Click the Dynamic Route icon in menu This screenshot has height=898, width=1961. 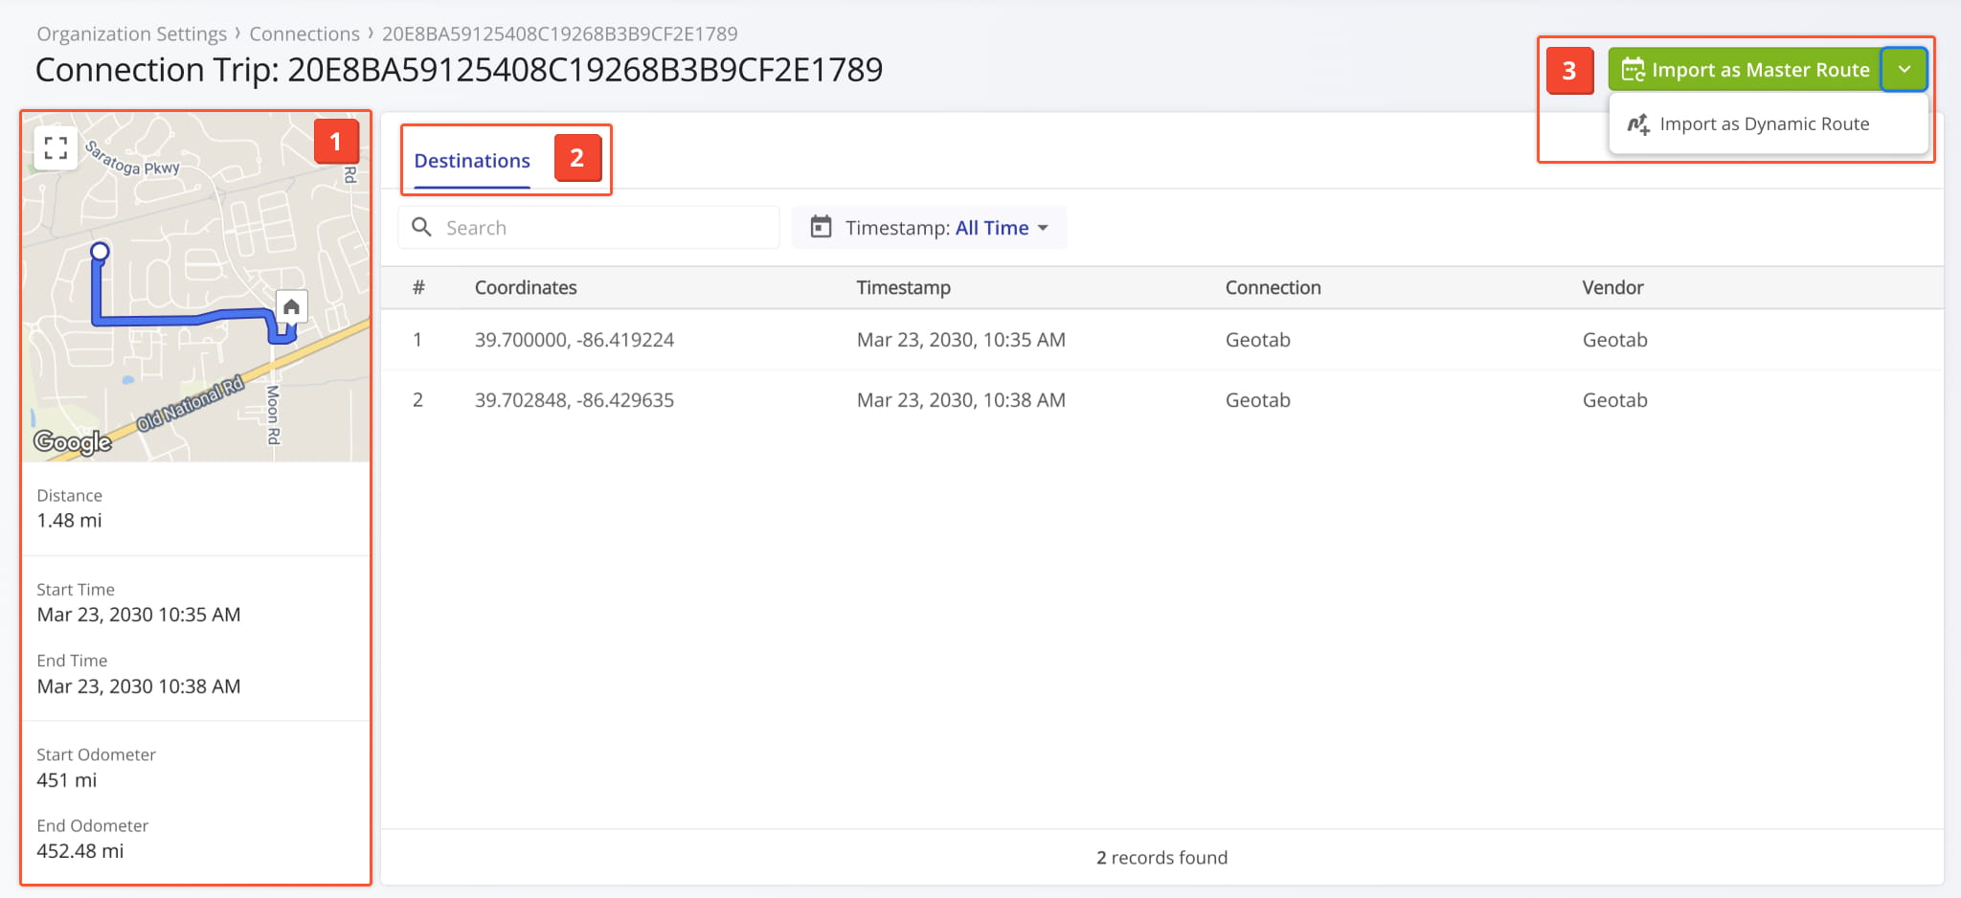point(1638,124)
